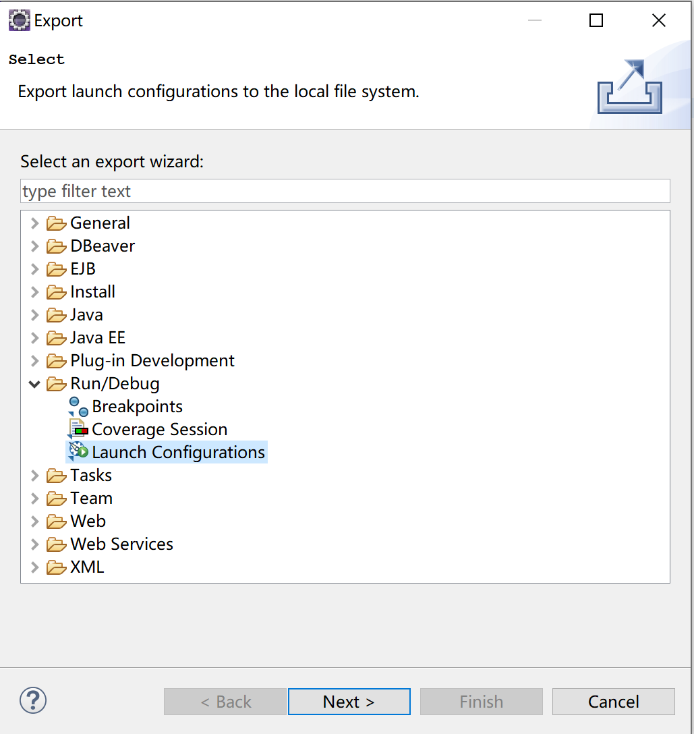Click the Plug-in Development folder icon
Screen dimensions: 694x734
click(x=56, y=361)
